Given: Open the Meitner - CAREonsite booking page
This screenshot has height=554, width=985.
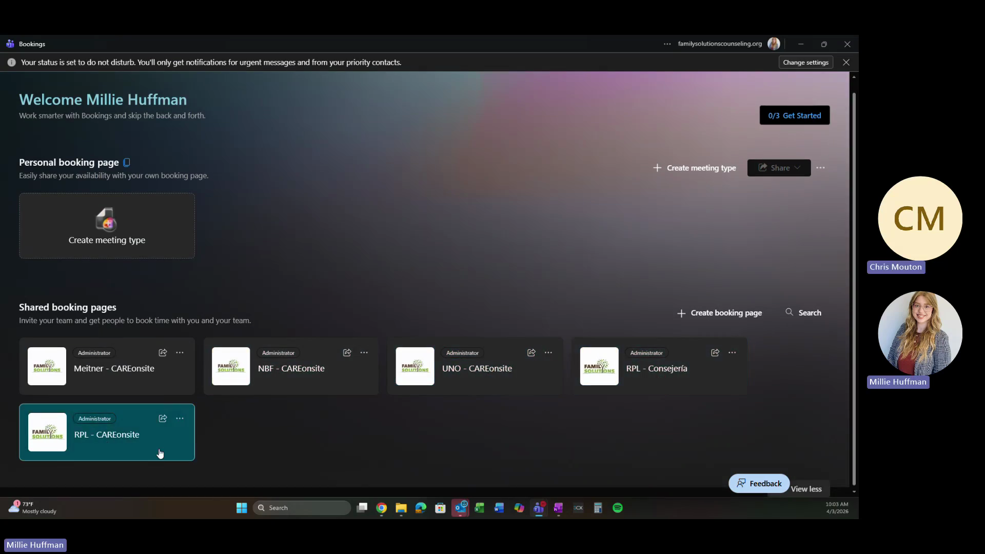Looking at the screenshot, I should pyautogui.click(x=107, y=366).
